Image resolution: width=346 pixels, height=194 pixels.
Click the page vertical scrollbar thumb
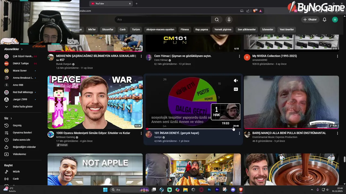click(x=344, y=159)
